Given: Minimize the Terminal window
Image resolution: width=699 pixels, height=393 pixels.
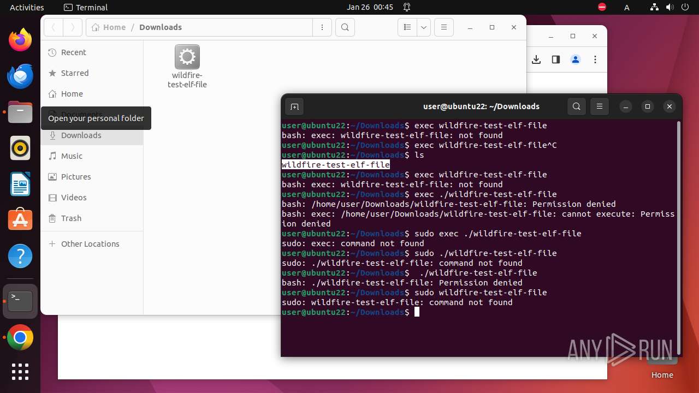Looking at the screenshot, I should point(626,106).
